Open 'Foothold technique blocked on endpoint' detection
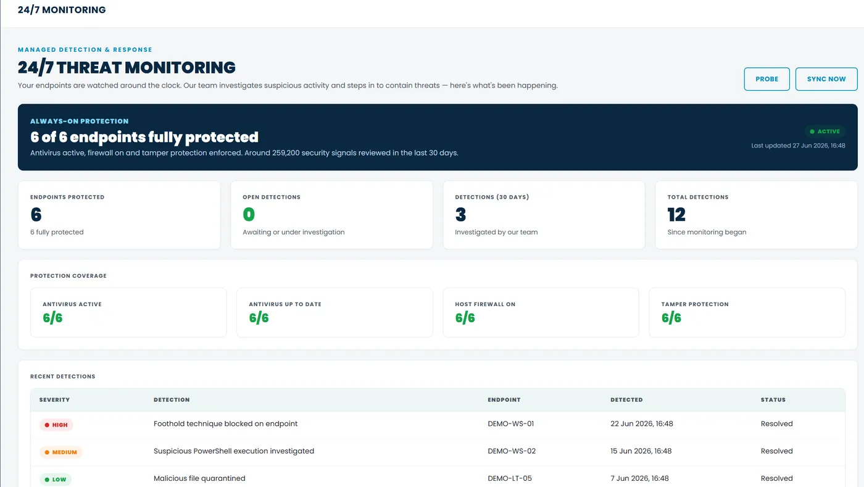 tap(226, 424)
